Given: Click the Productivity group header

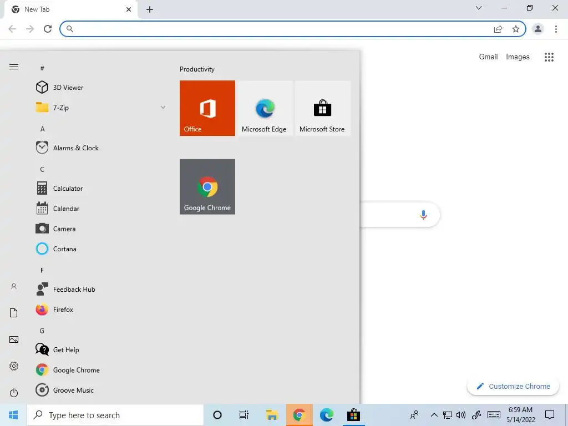Looking at the screenshot, I should point(197,69).
